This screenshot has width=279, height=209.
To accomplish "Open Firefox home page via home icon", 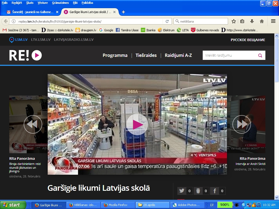I will click(262, 21).
